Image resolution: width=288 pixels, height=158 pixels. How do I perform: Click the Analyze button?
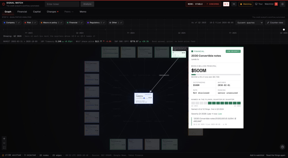pyautogui.click(x=87, y=4)
